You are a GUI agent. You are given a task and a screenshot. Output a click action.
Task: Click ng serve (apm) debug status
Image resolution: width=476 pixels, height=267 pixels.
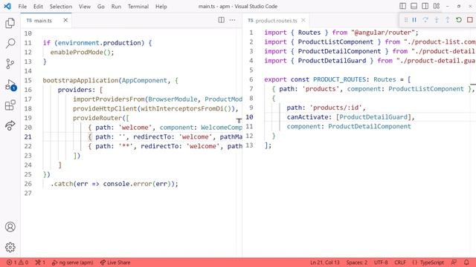point(73,263)
